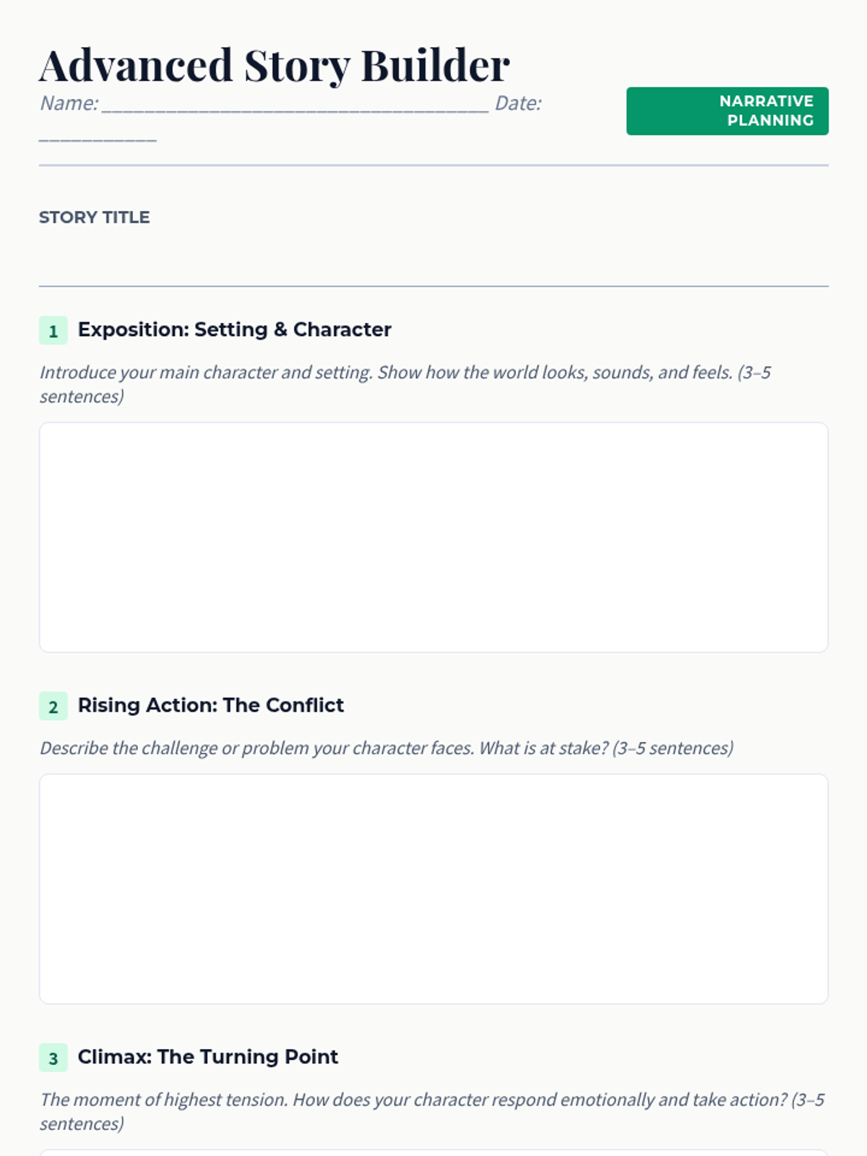The image size is (867, 1156).
Task: Click the Name label
Action: (x=69, y=103)
